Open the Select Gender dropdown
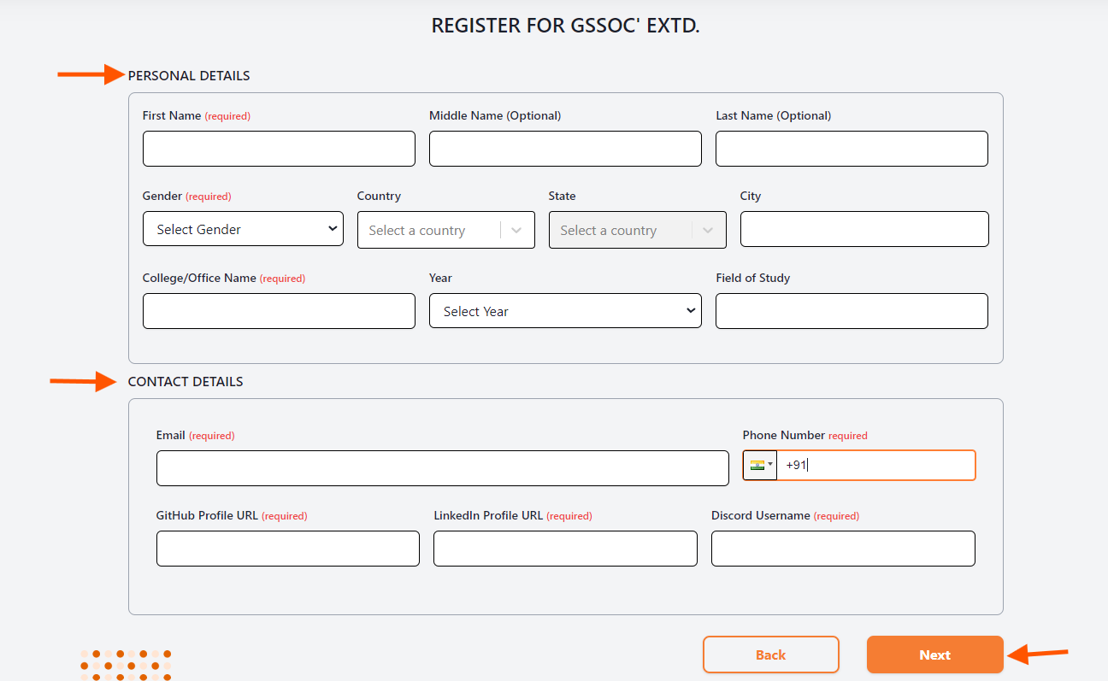 pos(243,228)
